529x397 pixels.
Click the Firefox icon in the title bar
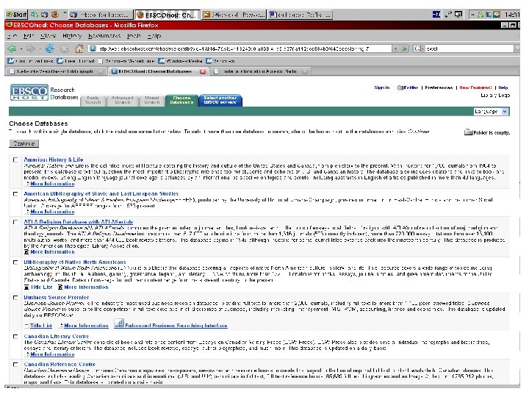point(9,25)
